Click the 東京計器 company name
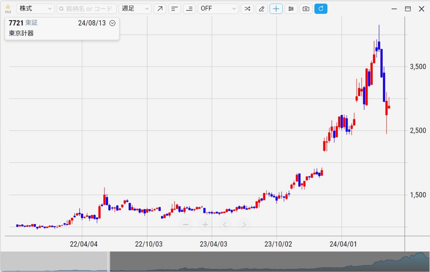 (x=21, y=33)
